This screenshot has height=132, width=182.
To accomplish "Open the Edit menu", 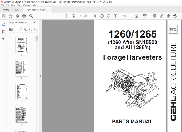I will (8, 5).
